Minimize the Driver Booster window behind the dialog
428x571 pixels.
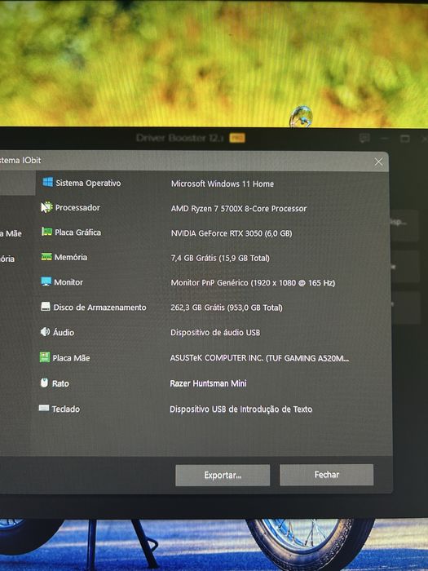click(x=385, y=139)
